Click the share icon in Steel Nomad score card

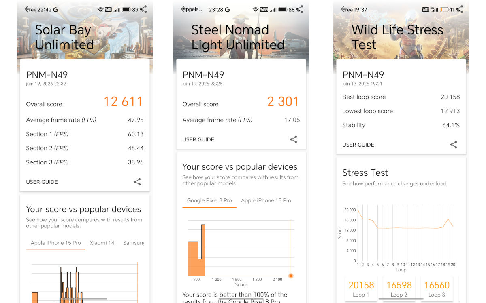[x=294, y=139]
